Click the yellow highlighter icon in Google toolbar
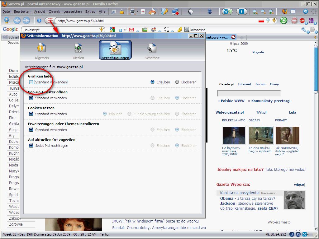 coord(180,30)
